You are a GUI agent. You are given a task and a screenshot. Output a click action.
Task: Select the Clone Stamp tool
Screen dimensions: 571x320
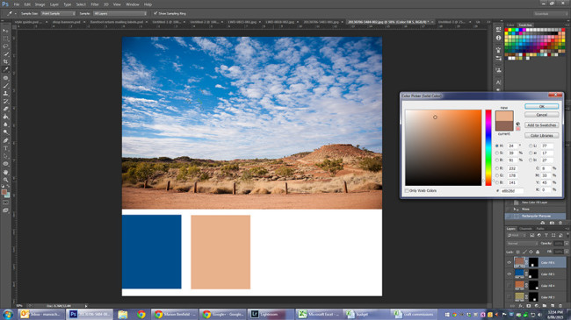[x=5, y=94]
